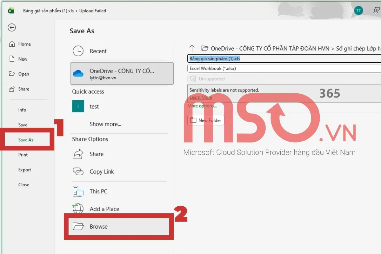This screenshot has height=254, width=381.
Task: Click the Share icon under Share Options
Action: click(x=78, y=154)
